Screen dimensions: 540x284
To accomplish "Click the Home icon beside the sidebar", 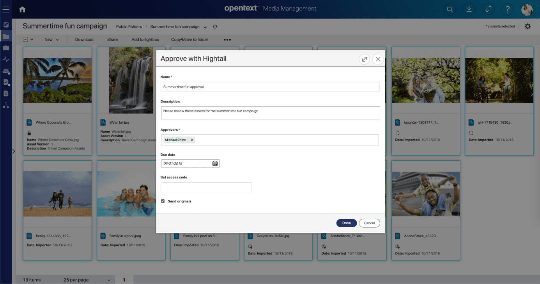I will 22,9.
